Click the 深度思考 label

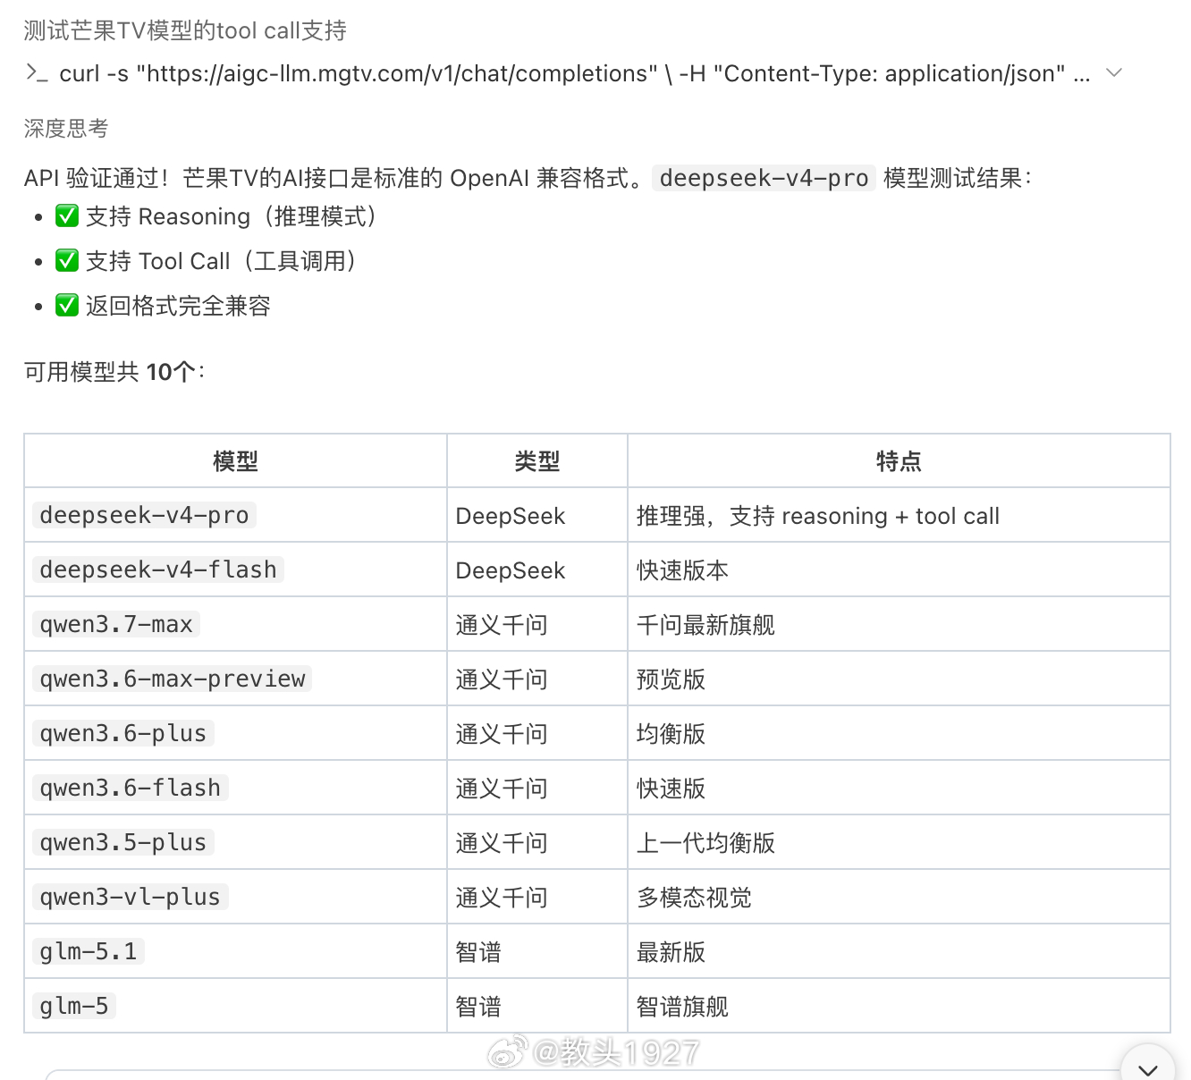[66, 129]
